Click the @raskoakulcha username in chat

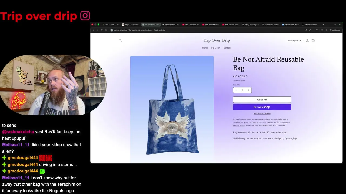coord(18,132)
